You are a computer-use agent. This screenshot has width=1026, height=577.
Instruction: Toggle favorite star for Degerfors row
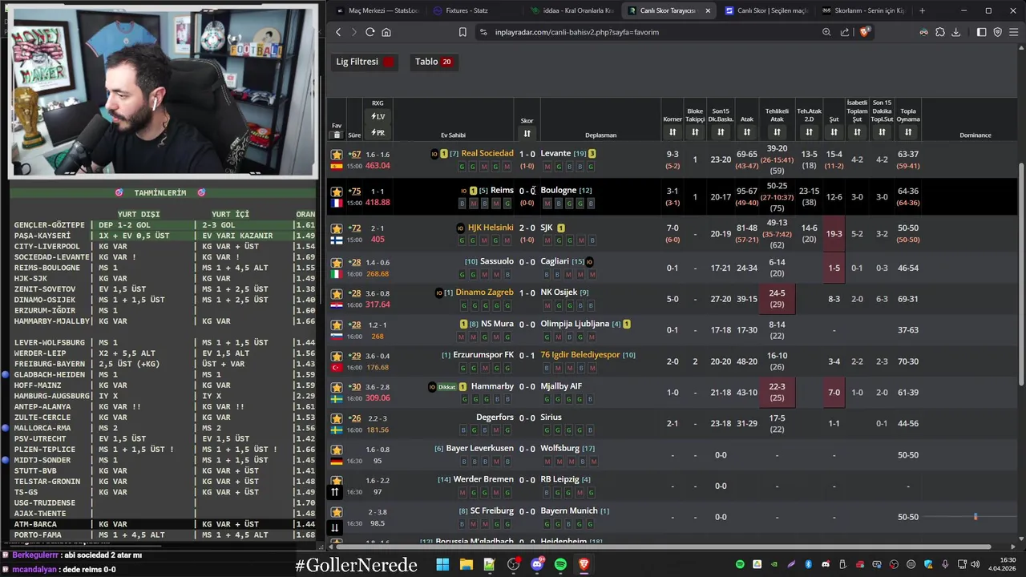[x=337, y=418]
